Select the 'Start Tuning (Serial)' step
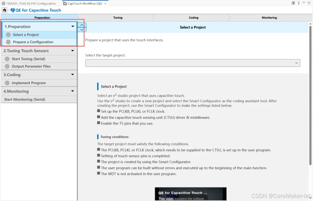This screenshot has height=201, width=313. tap(39, 59)
